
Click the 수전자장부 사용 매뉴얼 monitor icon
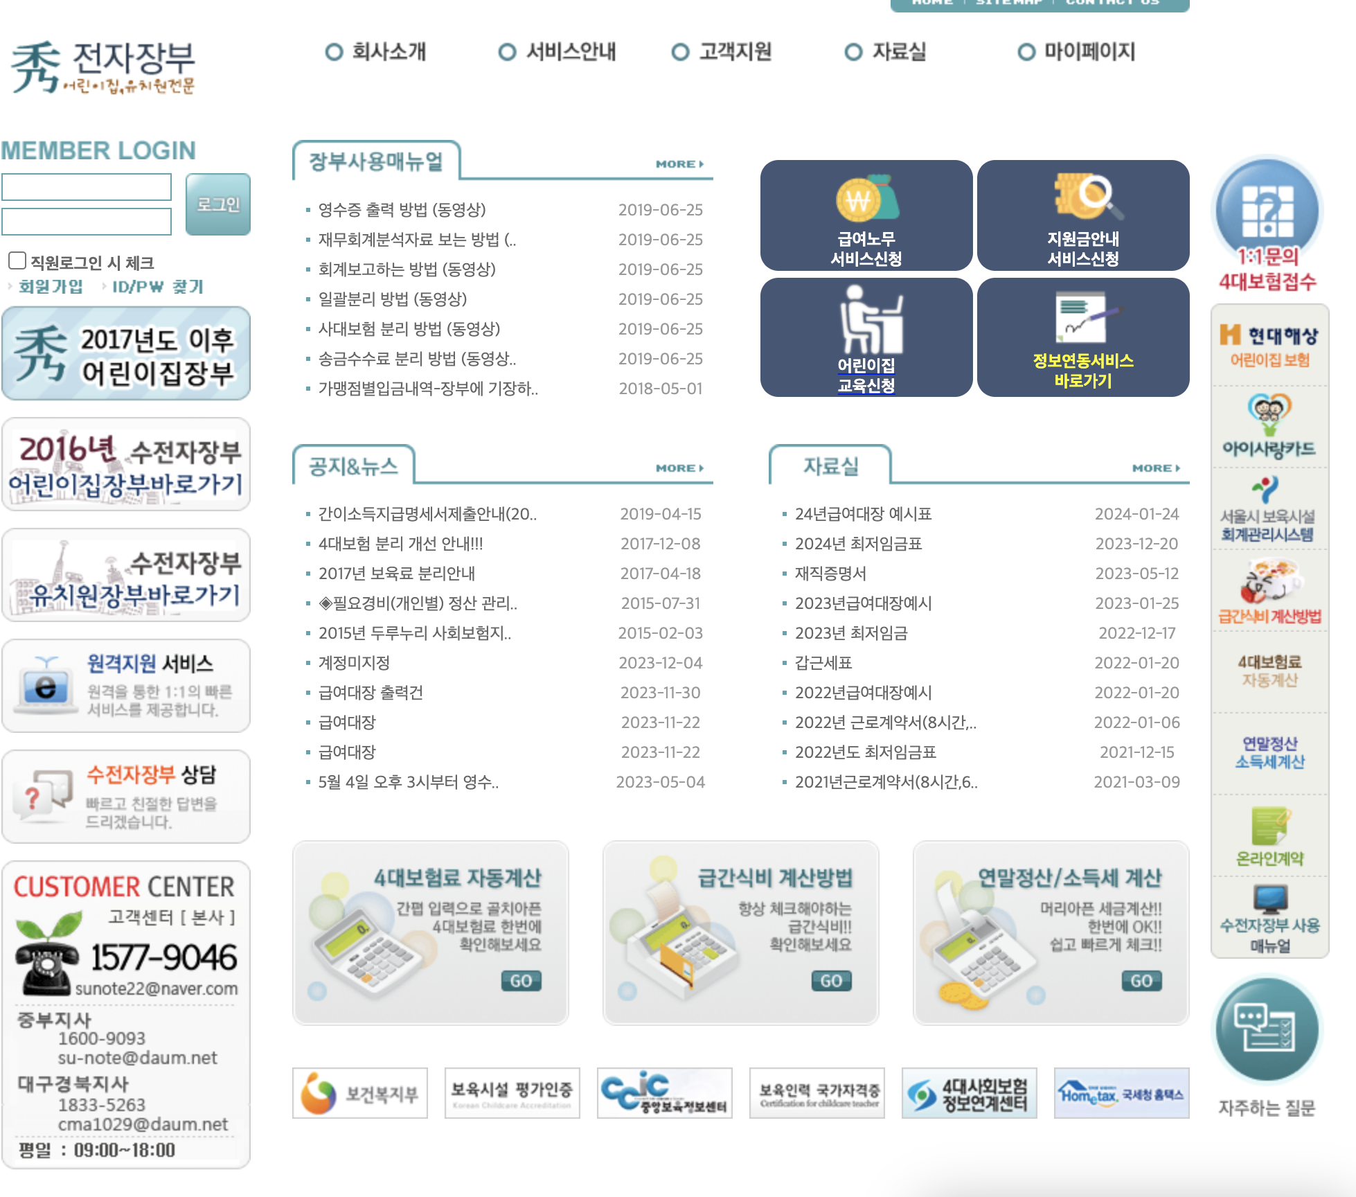(1269, 898)
